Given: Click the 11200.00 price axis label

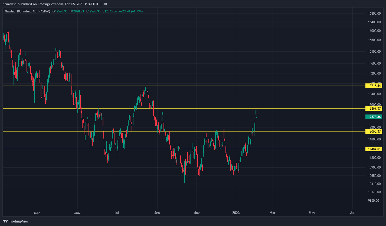Looking at the screenshot, I should tap(375, 158).
